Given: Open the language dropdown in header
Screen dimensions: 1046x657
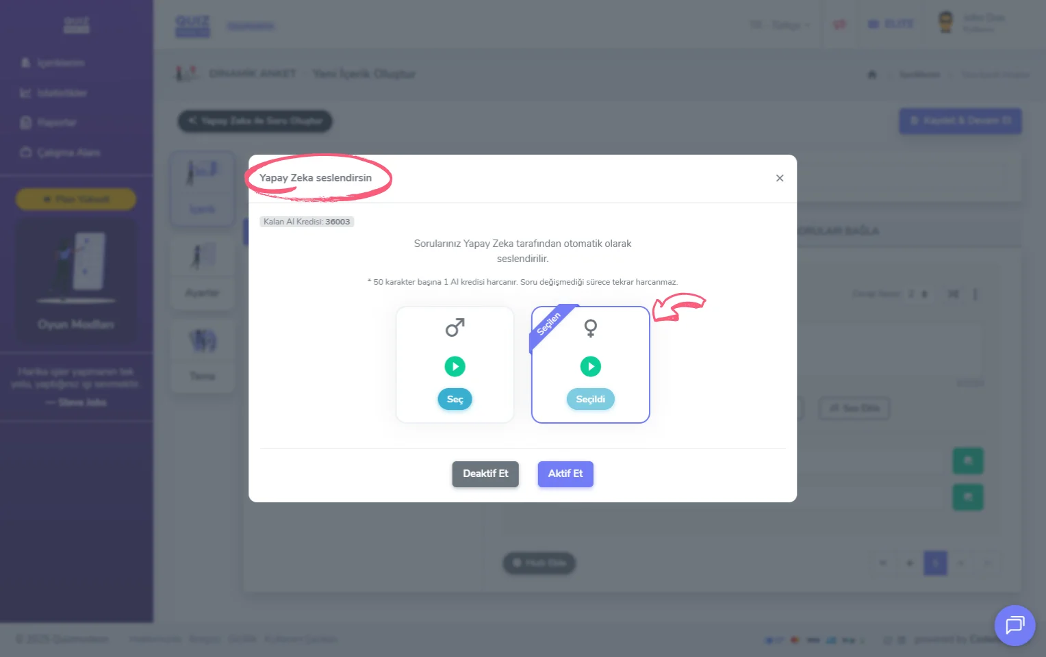Looking at the screenshot, I should pos(780,25).
